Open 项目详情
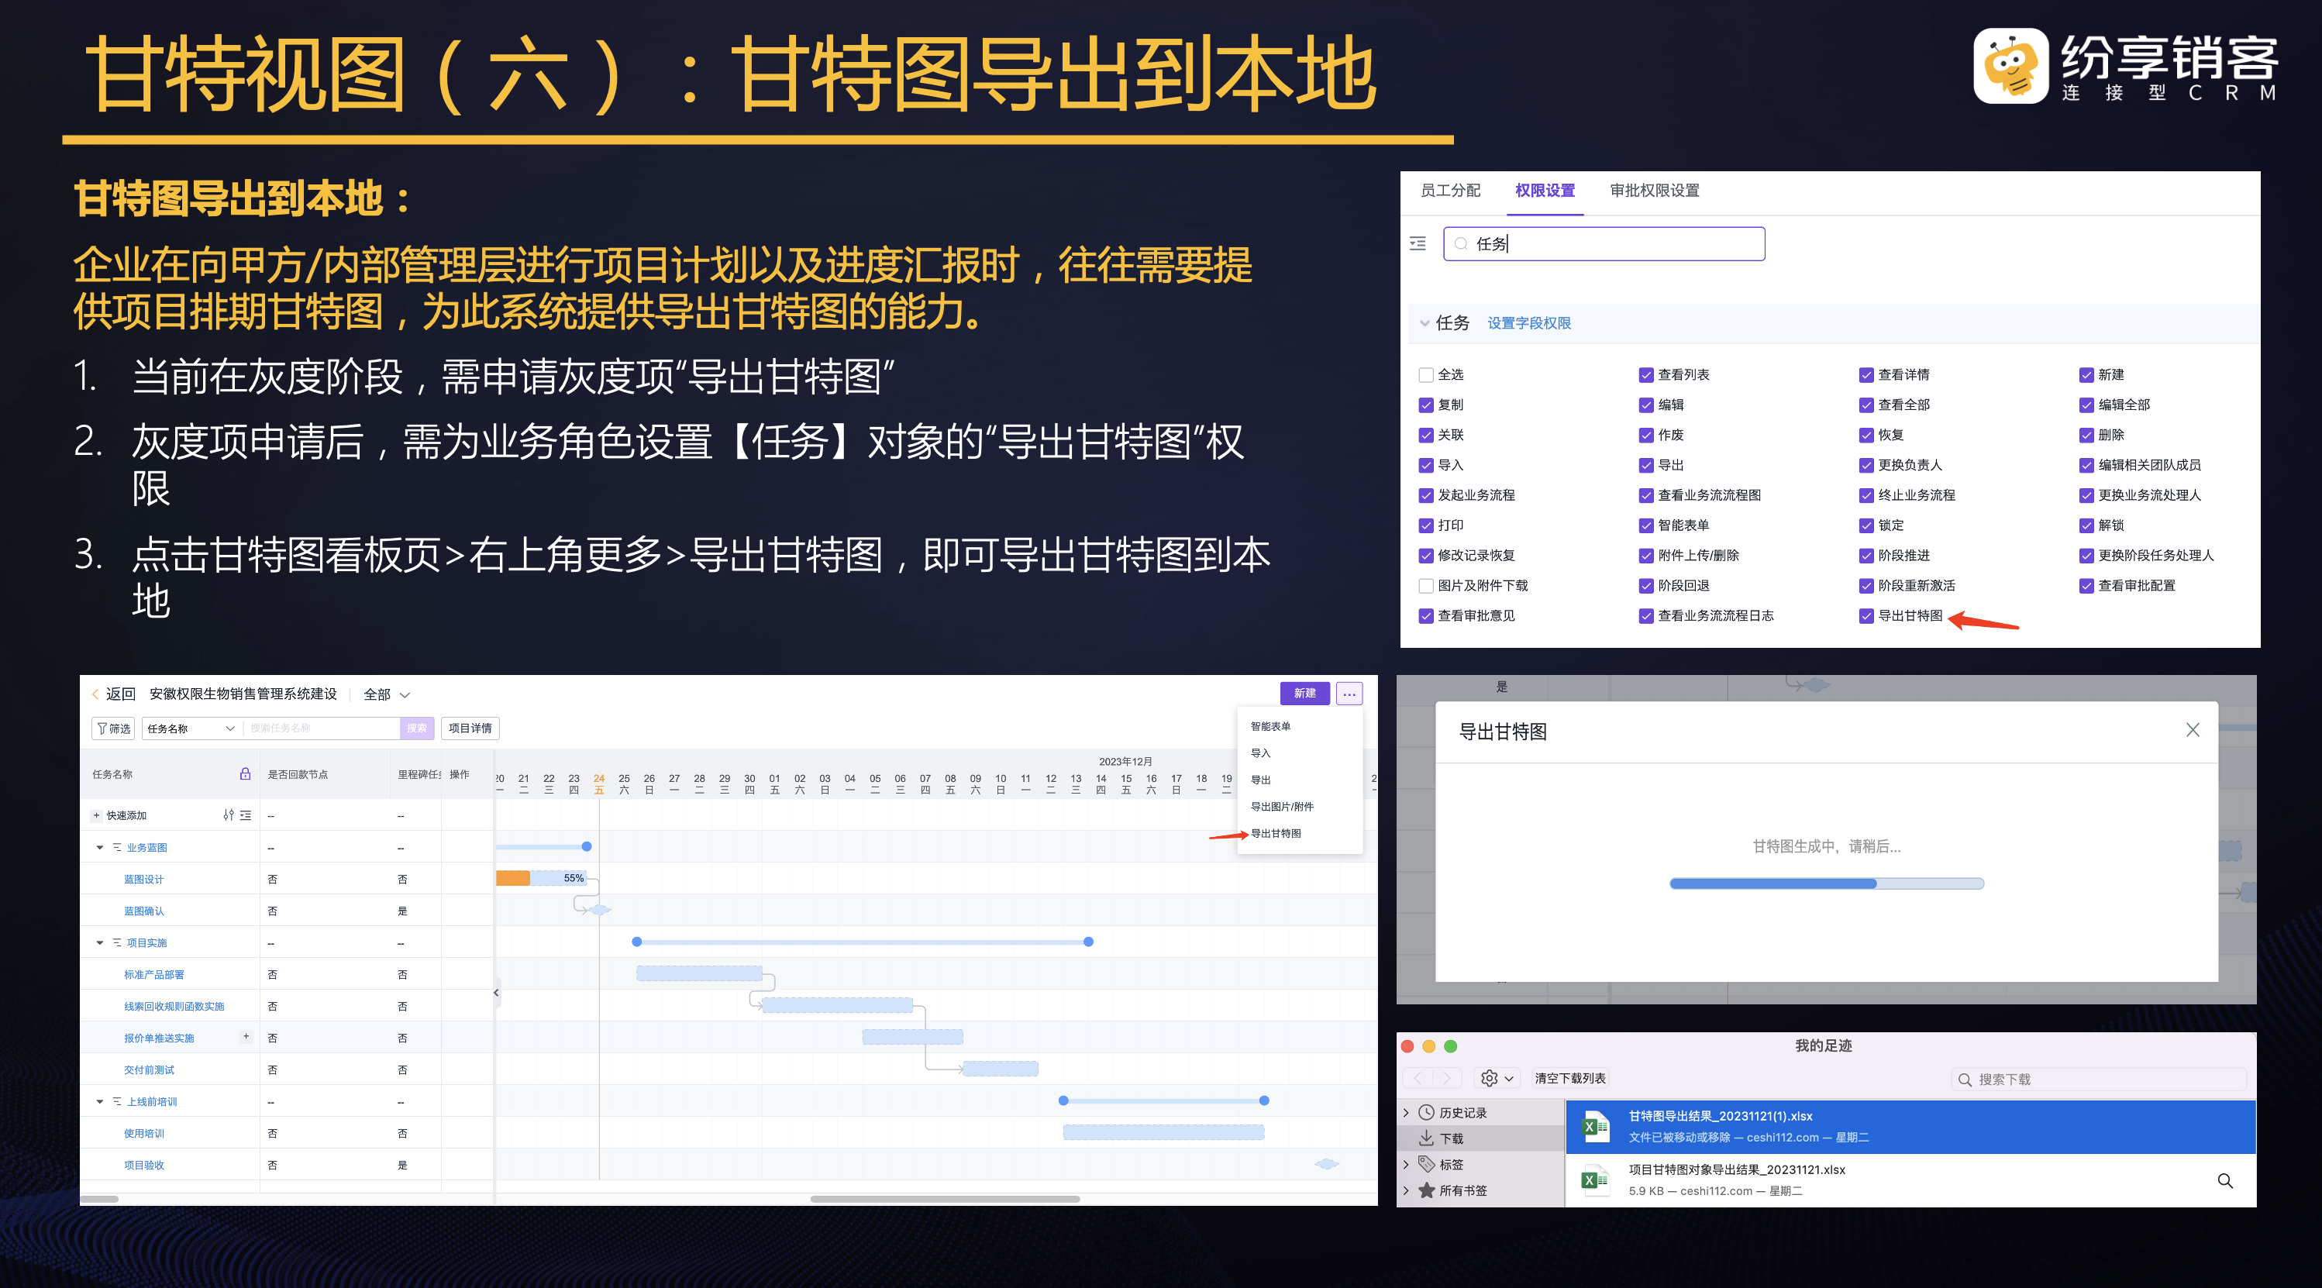 470,728
